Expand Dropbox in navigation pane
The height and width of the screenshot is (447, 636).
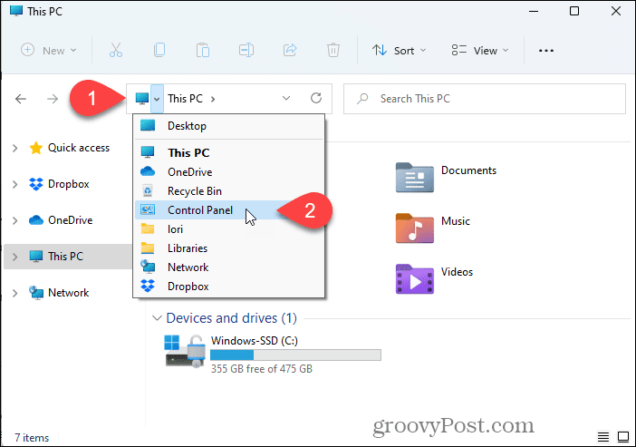15,184
